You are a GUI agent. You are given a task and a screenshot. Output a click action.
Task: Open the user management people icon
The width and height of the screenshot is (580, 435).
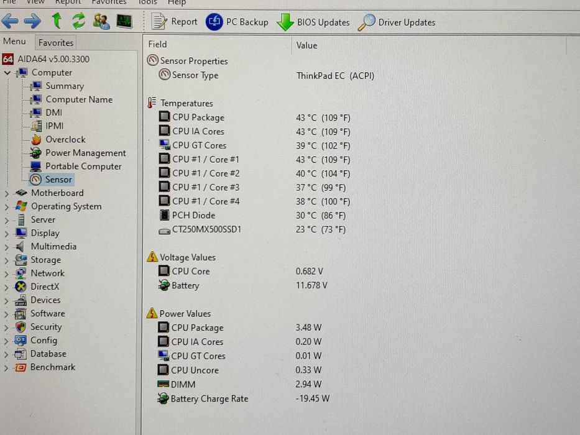coord(101,21)
